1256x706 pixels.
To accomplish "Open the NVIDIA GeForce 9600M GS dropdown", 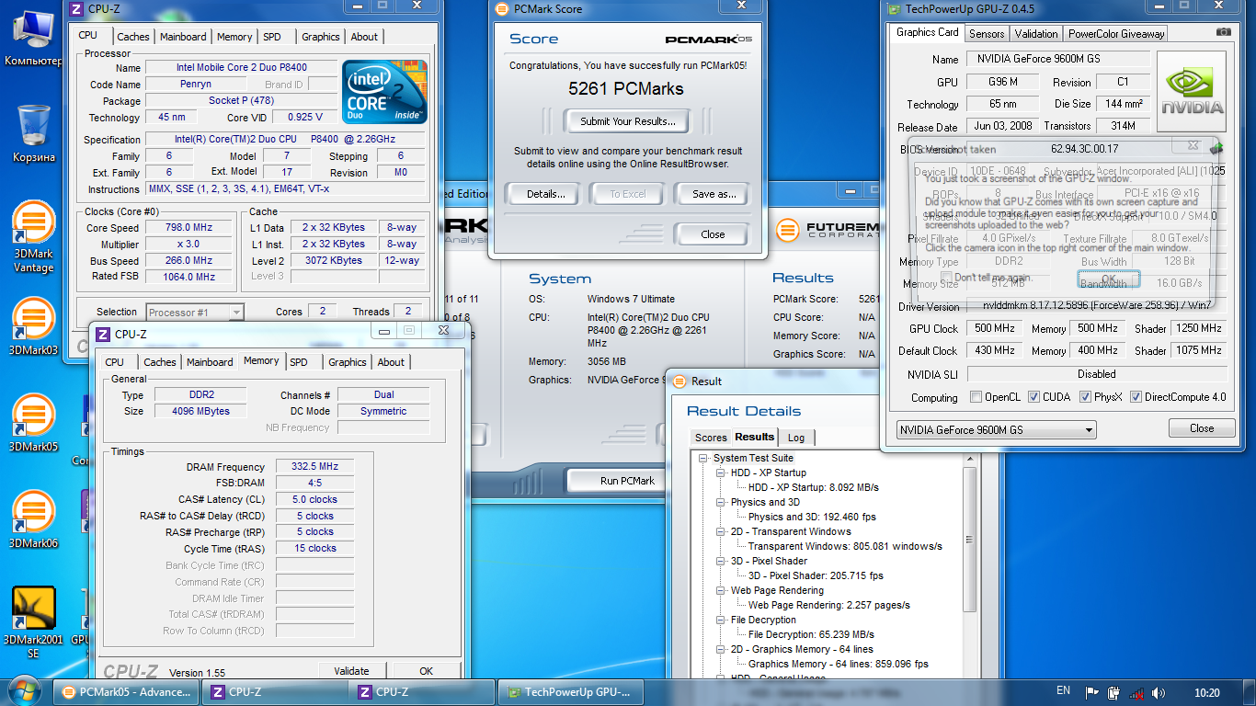I will click(996, 429).
